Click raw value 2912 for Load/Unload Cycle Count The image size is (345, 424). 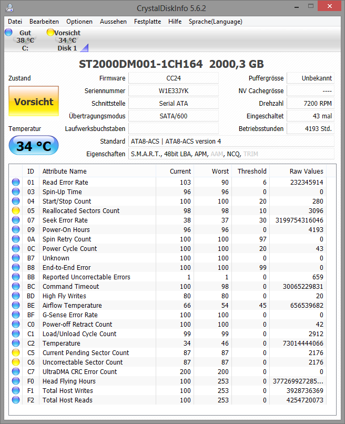(316, 334)
